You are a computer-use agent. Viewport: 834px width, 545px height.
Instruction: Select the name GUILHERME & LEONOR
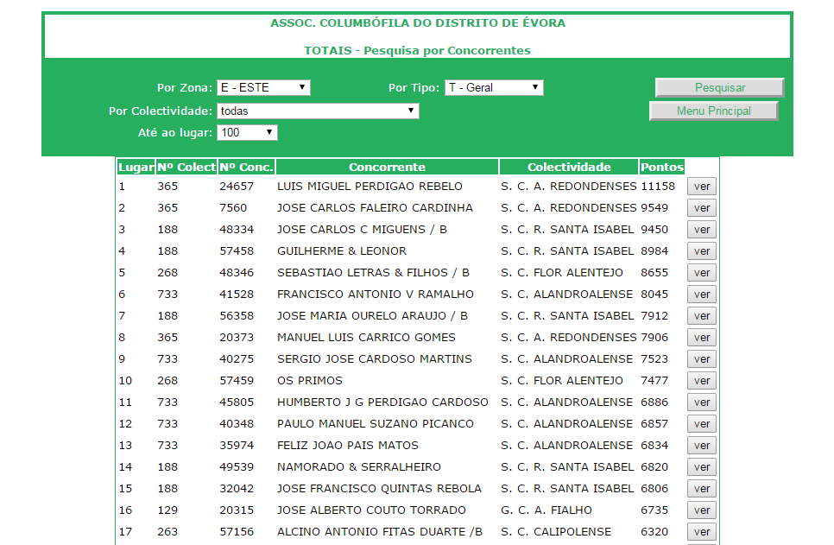tap(342, 251)
